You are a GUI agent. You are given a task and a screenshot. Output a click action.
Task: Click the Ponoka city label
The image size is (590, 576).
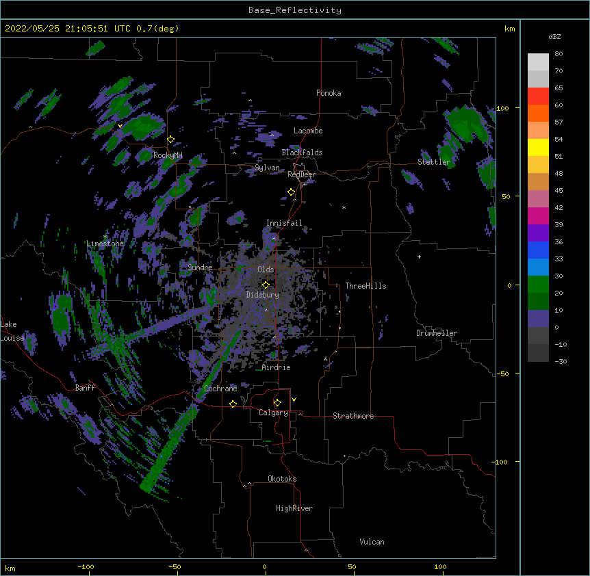(329, 93)
